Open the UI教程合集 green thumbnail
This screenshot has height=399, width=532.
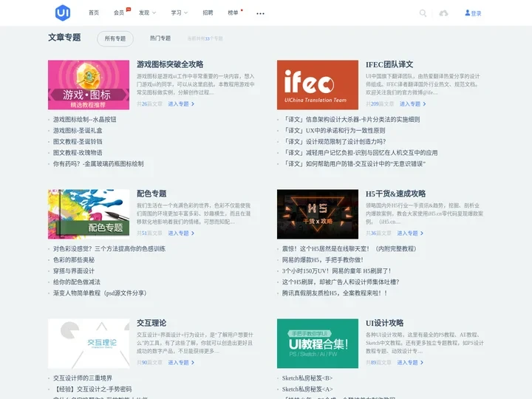[318, 344]
